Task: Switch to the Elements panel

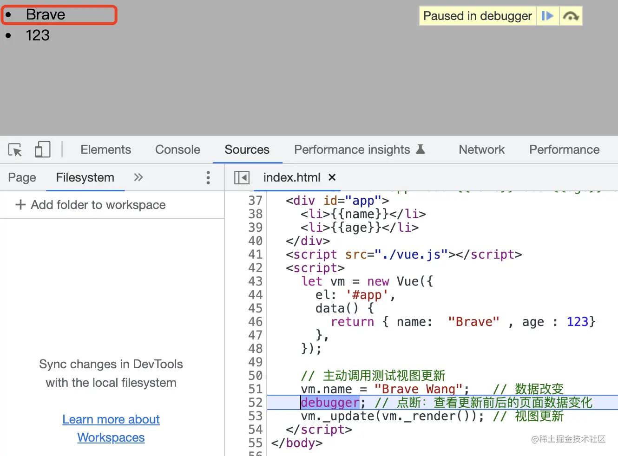Action: point(105,150)
